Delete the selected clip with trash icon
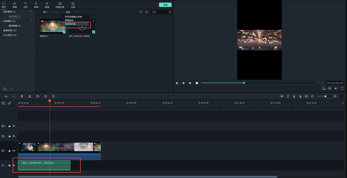Screen dimensions: 347x178 pyautogui.click(x=22, y=96)
